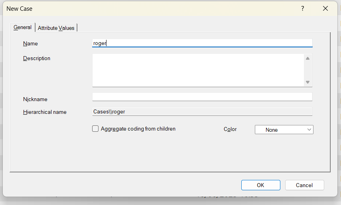Select the General tab
Screen dimensions: 341x205
coord(22,27)
